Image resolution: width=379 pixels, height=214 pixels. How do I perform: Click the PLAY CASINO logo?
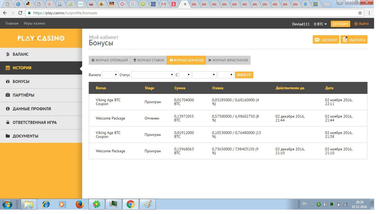click(41, 38)
